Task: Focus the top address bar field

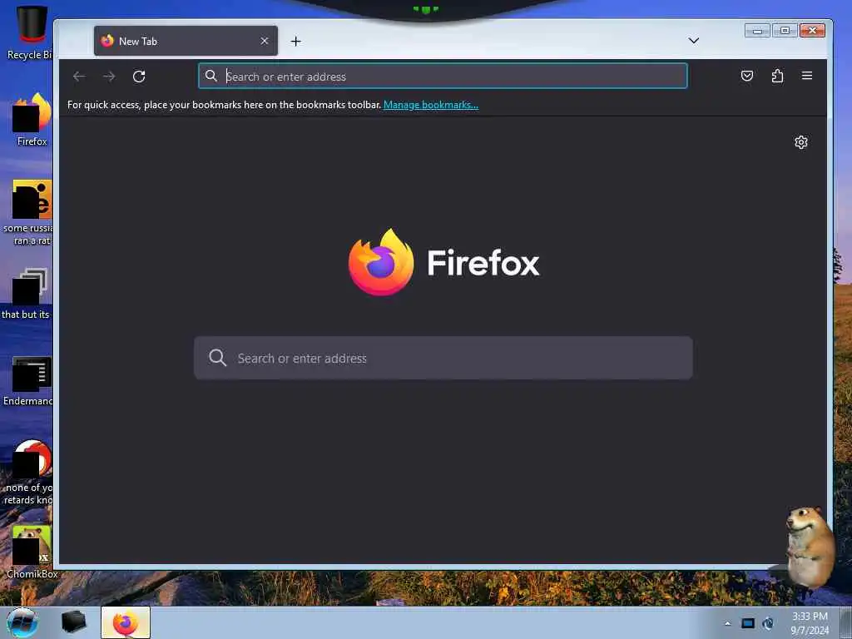Action: coord(443,76)
